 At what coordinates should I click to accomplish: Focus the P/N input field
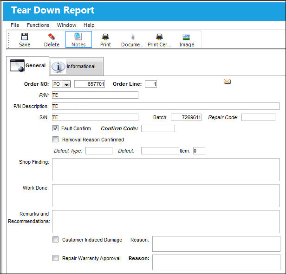95,95
